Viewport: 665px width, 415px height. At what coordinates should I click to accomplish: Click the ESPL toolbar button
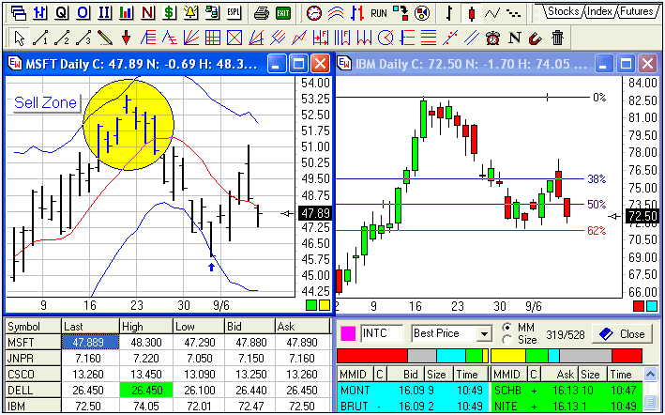click(234, 13)
